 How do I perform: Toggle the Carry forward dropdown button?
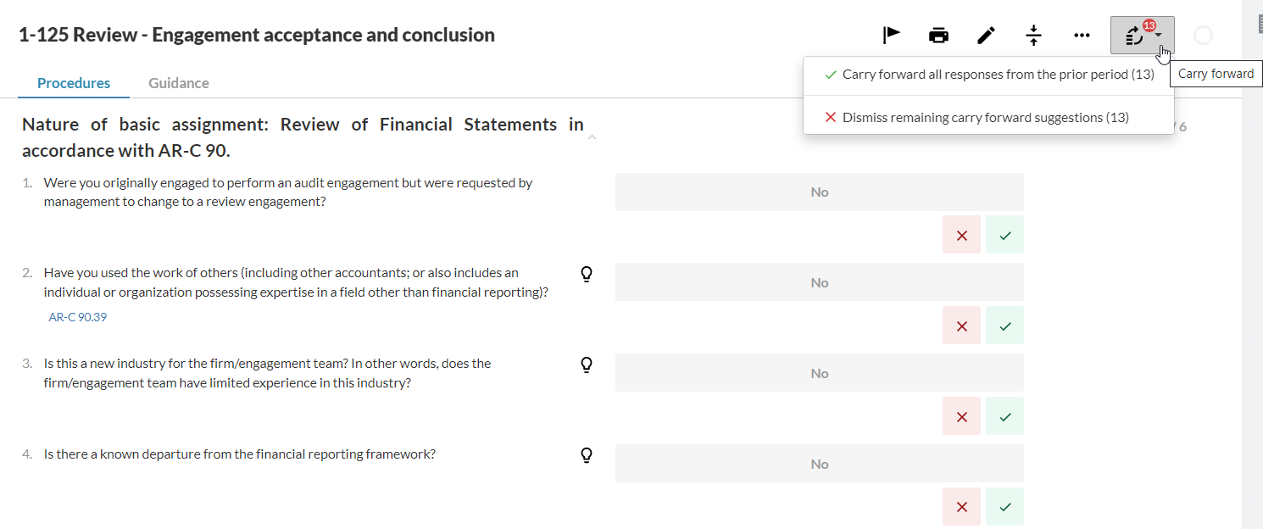[1142, 35]
